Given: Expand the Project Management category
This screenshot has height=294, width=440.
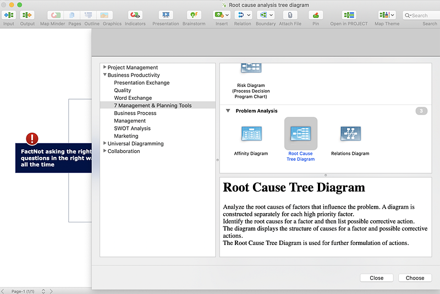Looking at the screenshot, I should click(x=105, y=67).
